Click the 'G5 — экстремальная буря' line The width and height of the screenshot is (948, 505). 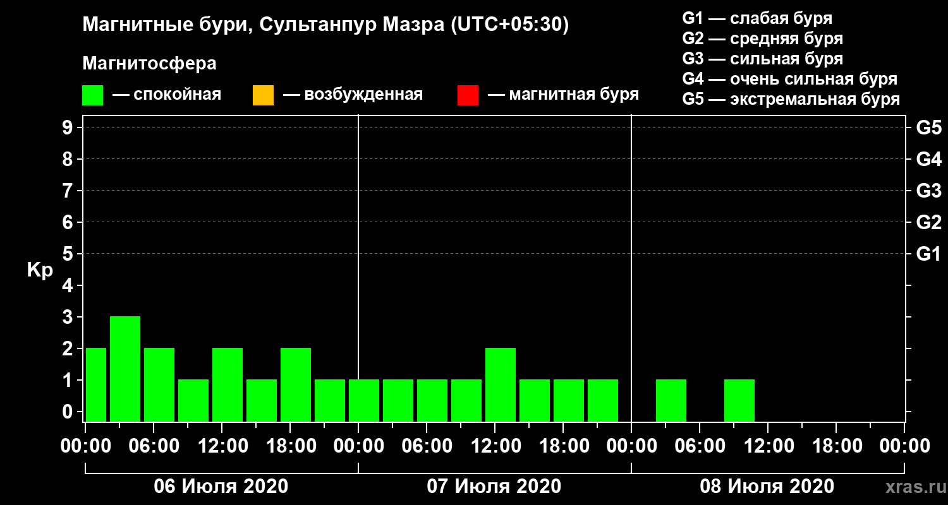click(791, 99)
